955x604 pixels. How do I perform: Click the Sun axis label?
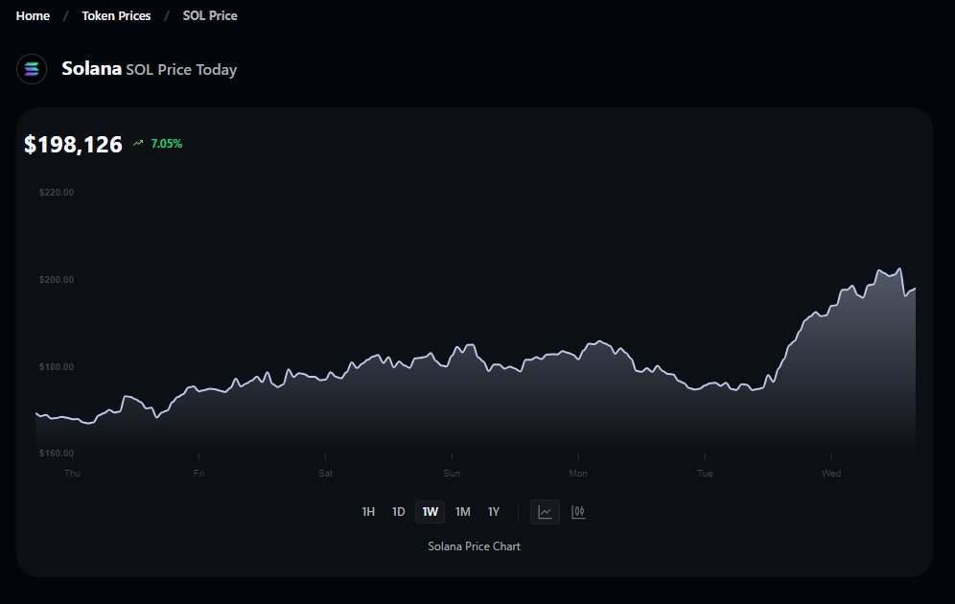tap(452, 473)
